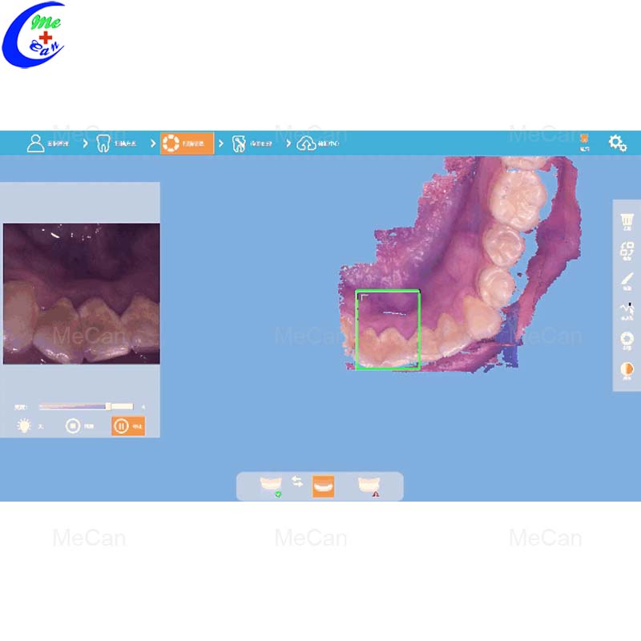Select upper jaw scan with green checkmark
Image resolution: width=641 pixels, height=641 pixels.
click(x=270, y=486)
